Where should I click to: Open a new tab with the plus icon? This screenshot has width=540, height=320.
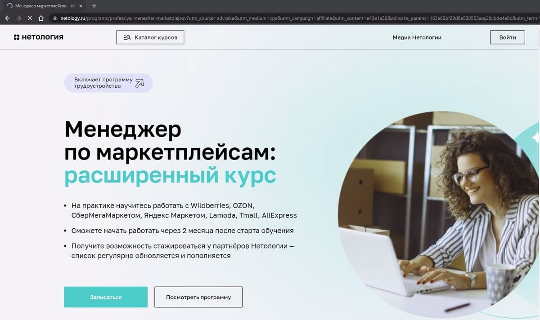pos(94,6)
